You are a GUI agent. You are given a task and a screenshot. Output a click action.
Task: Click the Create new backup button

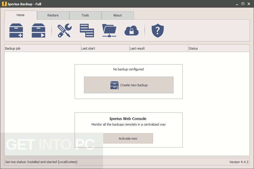pyautogui.click(x=129, y=85)
